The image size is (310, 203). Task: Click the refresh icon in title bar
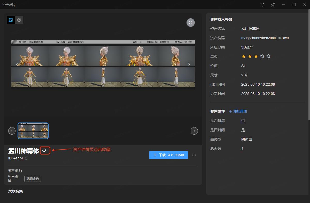pyautogui.click(x=262, y=5)
